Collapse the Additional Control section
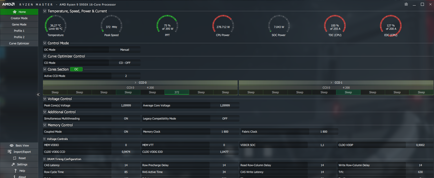The width and height of the screenshot is (434, 178). (45, 112)
